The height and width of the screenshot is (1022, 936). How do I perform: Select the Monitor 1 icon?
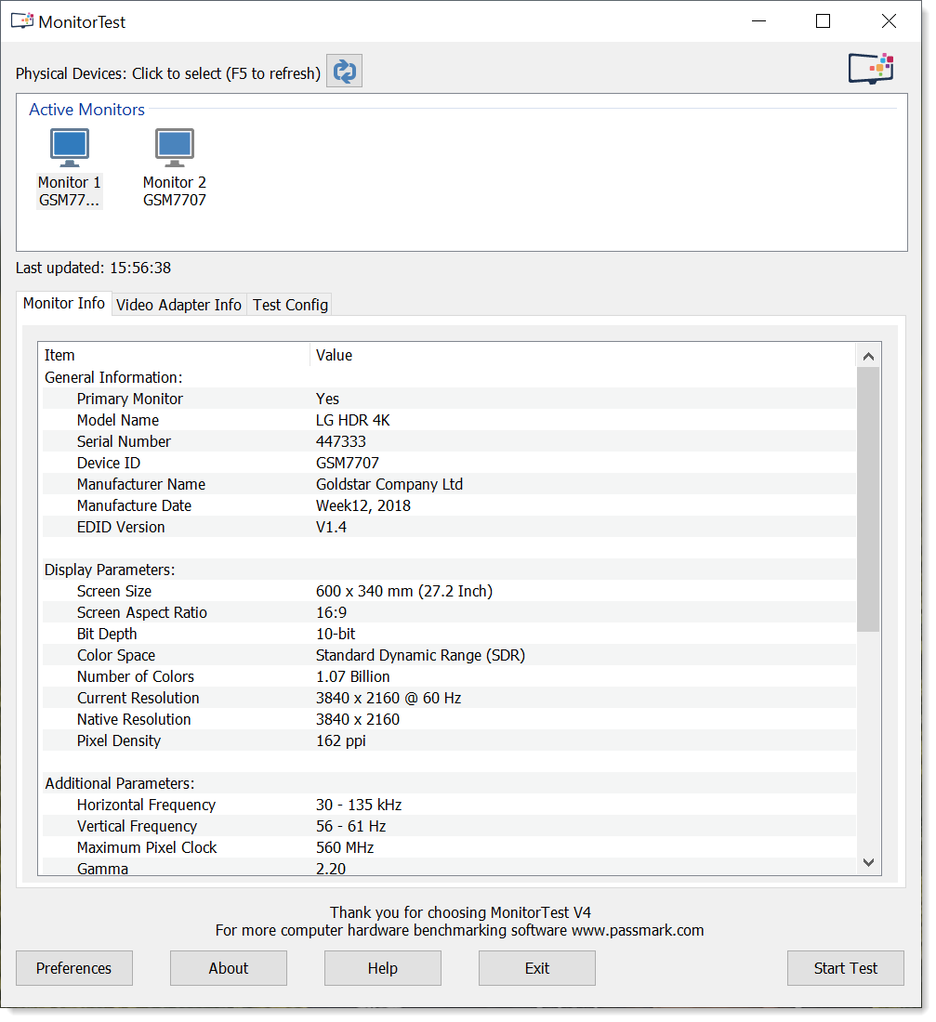tap(69, 147)
